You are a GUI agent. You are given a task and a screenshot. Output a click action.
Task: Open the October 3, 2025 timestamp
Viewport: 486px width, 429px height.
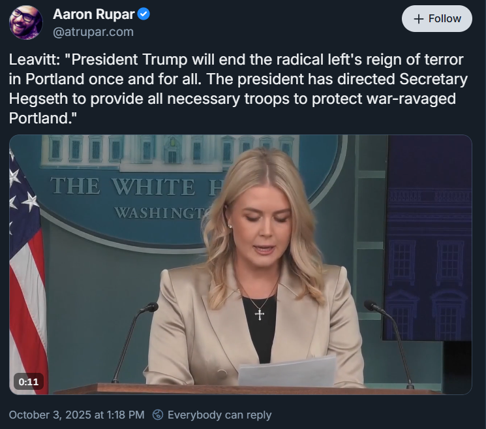click(x=76, y=415)
